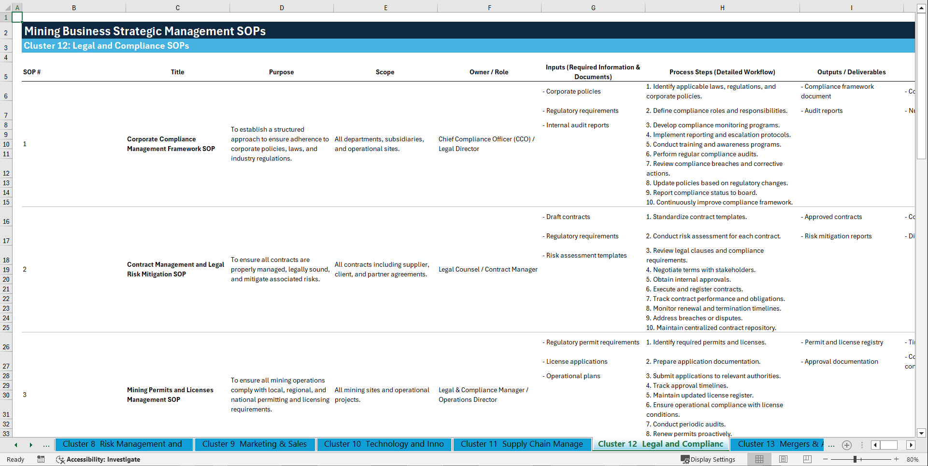Click the Zoom Out minus icon

tap(826, 459)
